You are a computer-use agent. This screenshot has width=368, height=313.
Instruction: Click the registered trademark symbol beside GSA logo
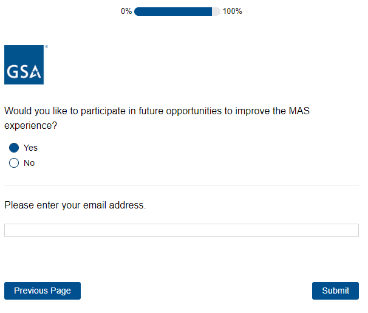pos(47,46)
